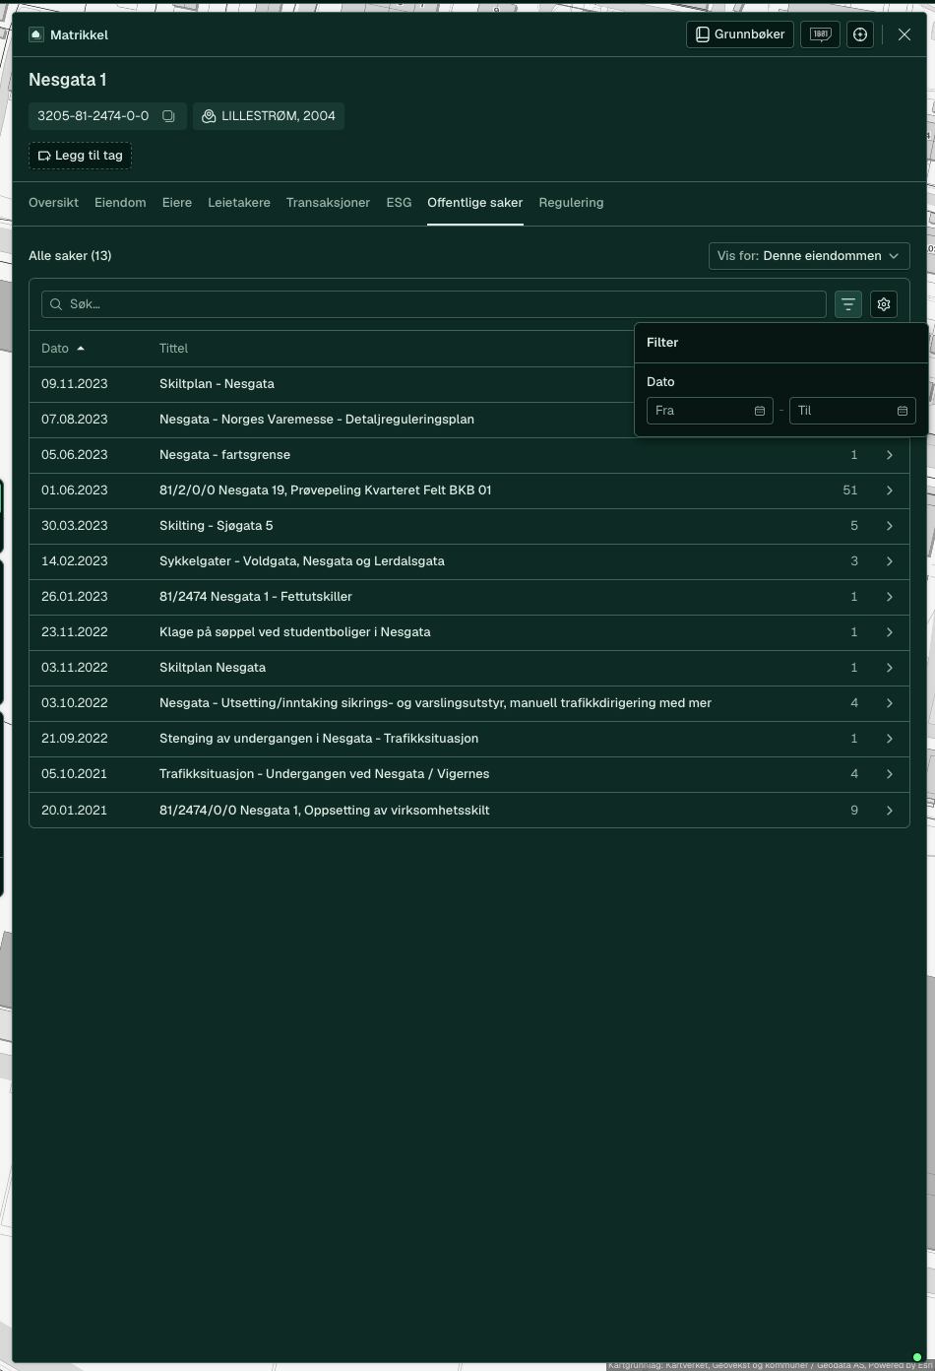The height and width of the screenshot is (1371, 935).
Task: Open arrow for Klage på søppel row
Action: tap(890, 632)
